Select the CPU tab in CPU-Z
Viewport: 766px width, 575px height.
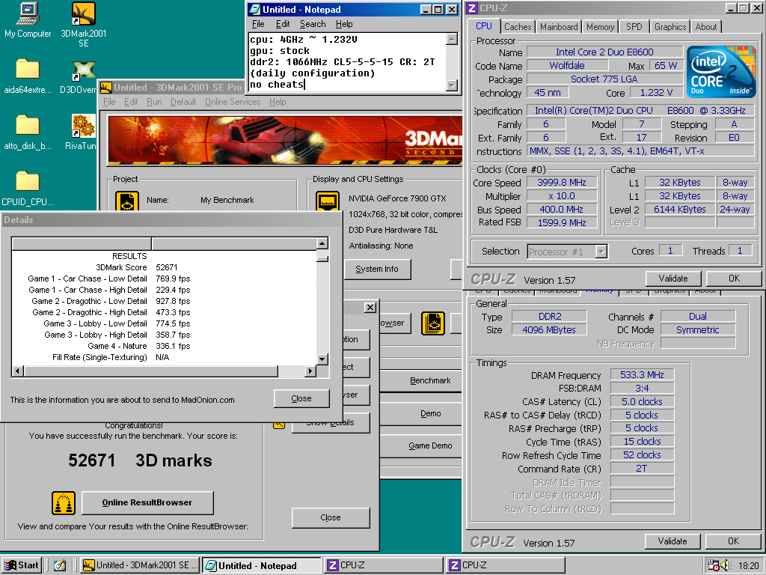coord(484,26)
